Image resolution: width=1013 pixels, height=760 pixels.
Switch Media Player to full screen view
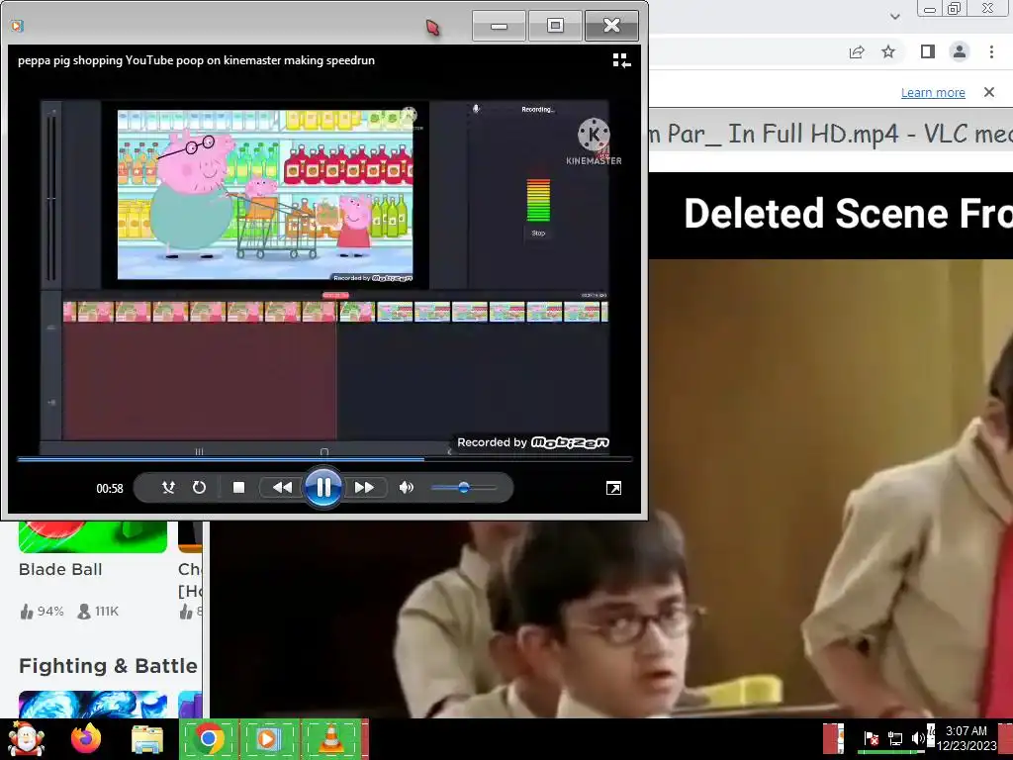(613, 488)
